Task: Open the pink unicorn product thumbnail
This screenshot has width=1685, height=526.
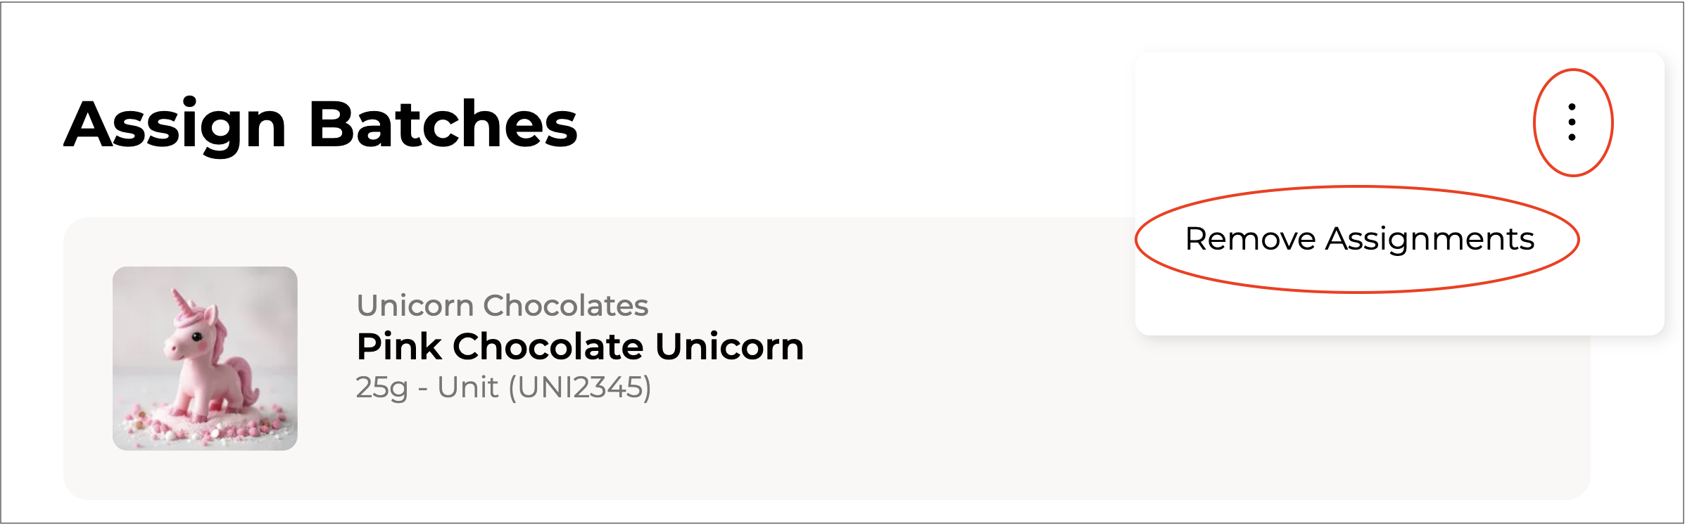Action: (x=205, y=358)
